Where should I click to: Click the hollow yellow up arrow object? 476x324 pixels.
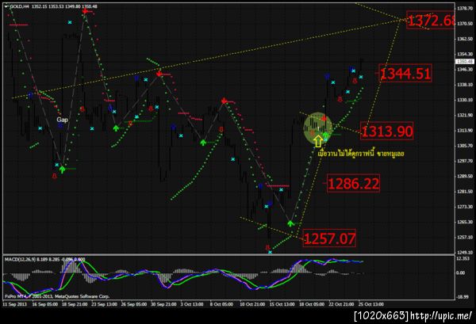[318, 141]
